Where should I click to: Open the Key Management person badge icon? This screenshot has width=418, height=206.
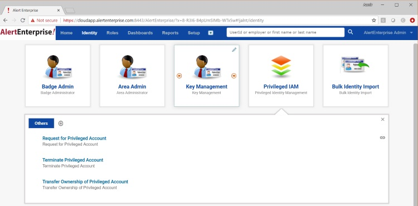pyautogui.click(x=207, y=67)
